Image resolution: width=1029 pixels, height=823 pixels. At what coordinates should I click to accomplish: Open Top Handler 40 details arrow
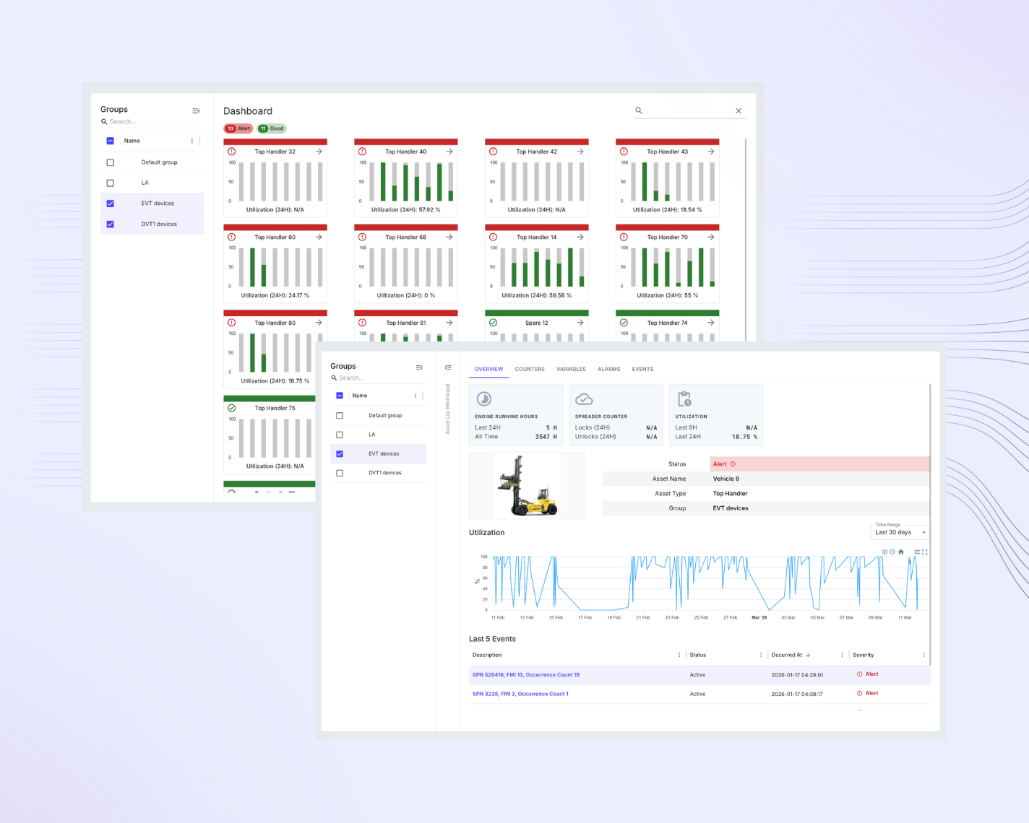tap(449, 152)
